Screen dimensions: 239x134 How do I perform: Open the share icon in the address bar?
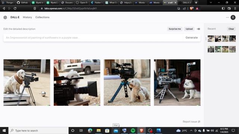[x=184, y=8]
